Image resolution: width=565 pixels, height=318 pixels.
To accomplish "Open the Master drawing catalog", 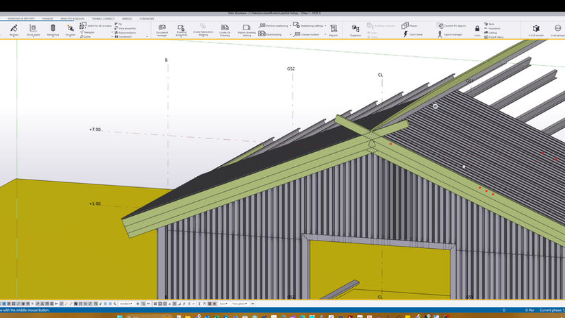I will pos(247,30).
